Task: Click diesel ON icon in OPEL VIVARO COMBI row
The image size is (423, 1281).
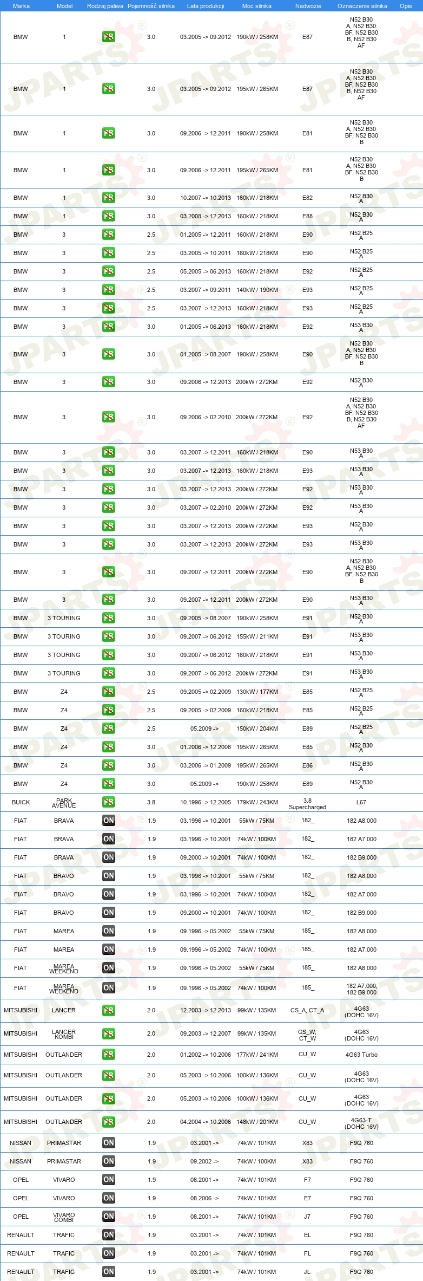Action: tap(108, 1217)
